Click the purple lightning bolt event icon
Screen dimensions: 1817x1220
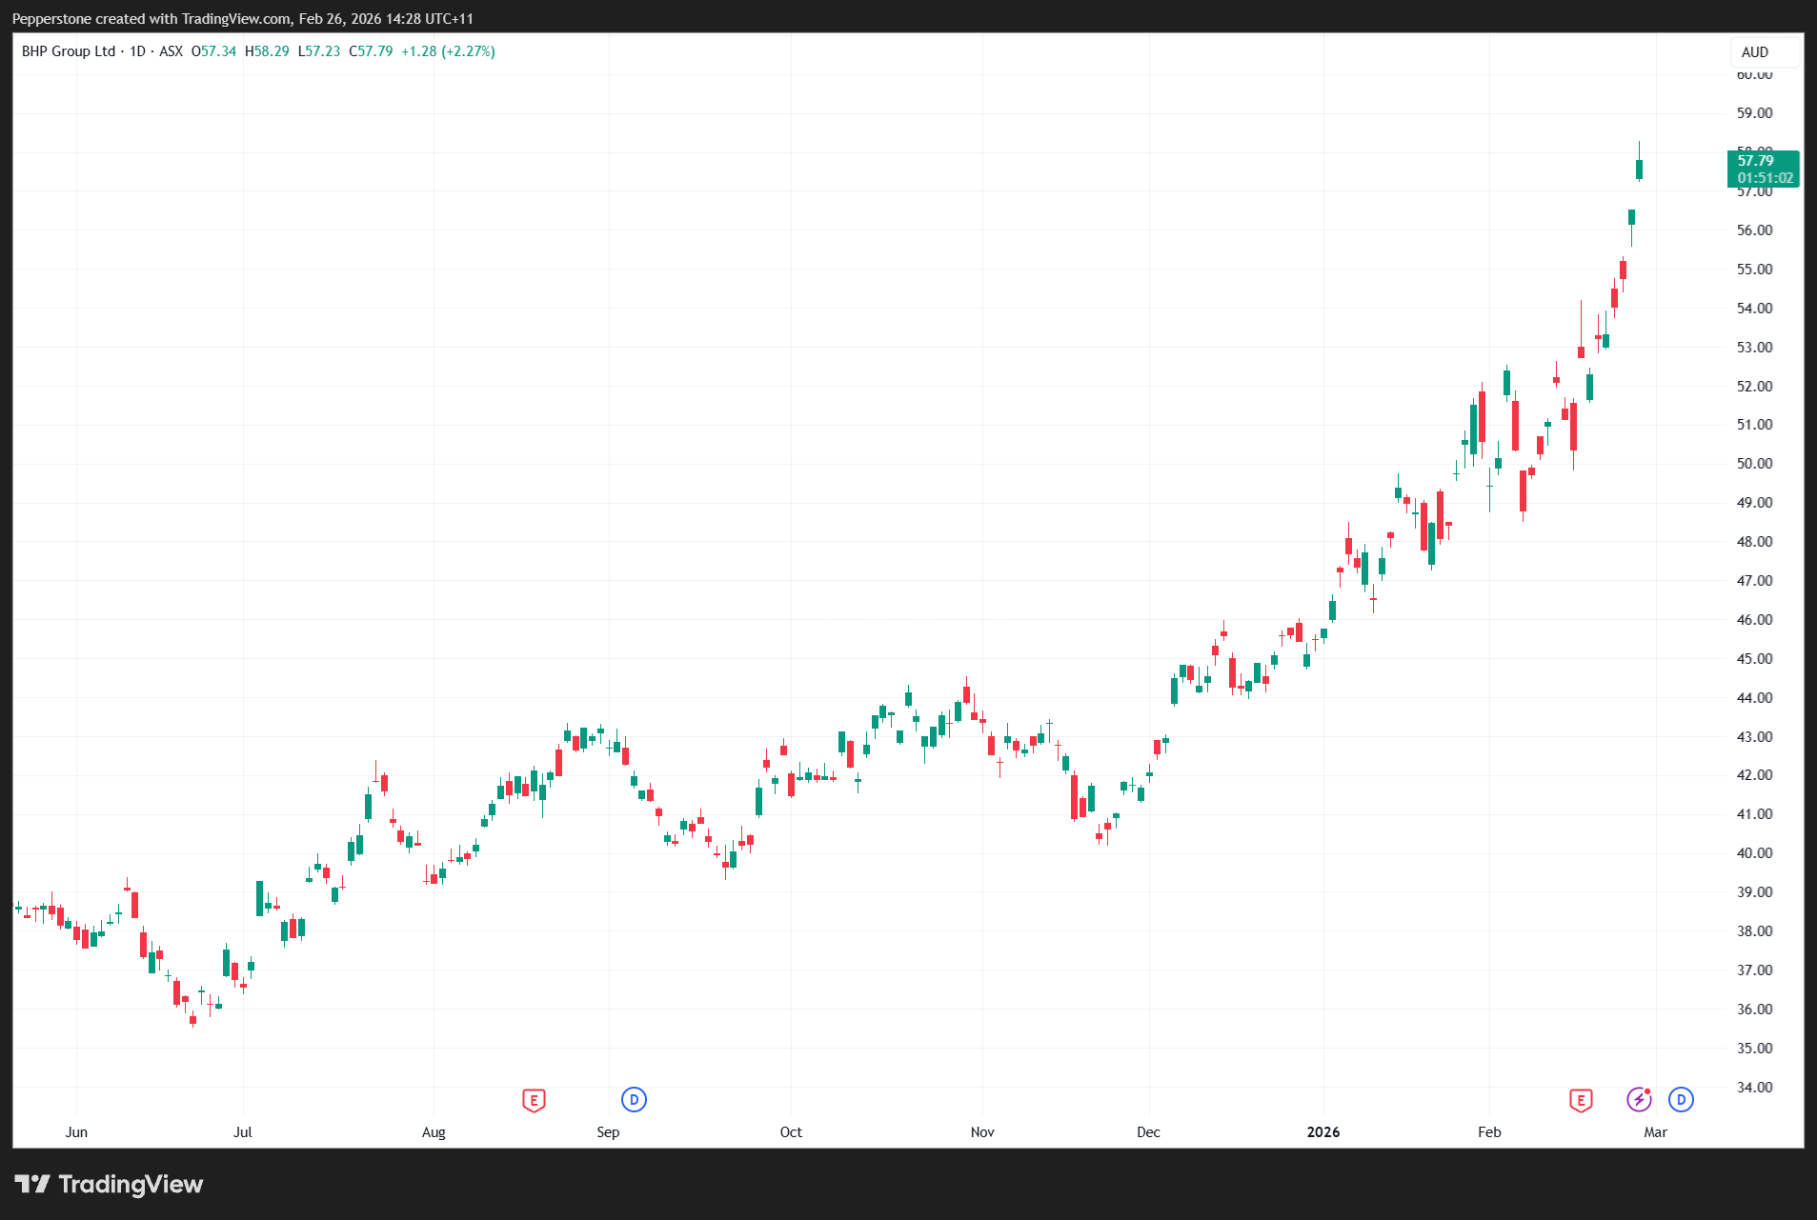(x=1638, y=1100)
